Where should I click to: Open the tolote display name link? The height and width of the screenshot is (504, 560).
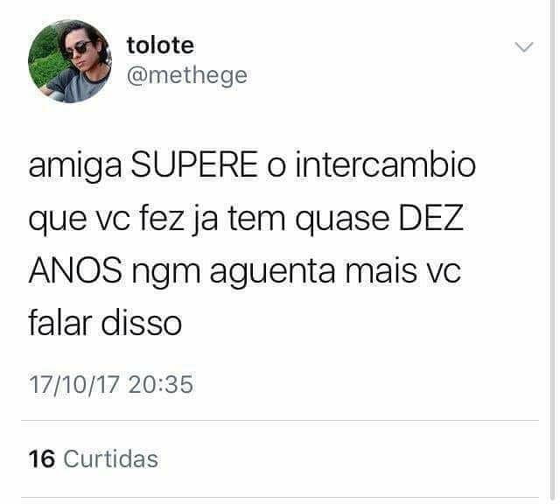tap(160, 45)
